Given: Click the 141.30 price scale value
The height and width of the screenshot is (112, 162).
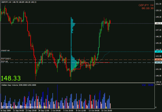Looking at the screenshot, I should coord(158,69).
